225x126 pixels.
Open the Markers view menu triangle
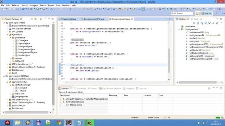pos(214,88)
